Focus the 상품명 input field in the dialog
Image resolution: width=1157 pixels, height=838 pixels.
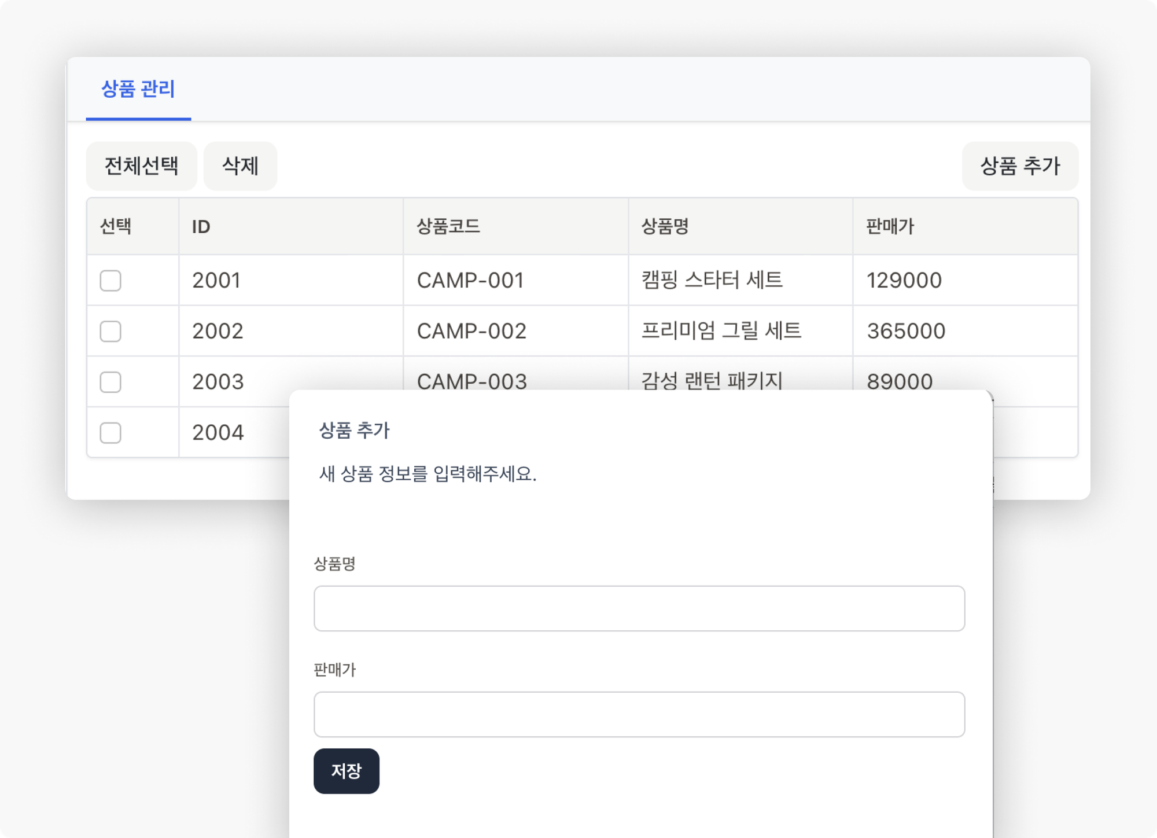(x=639, y=608)
